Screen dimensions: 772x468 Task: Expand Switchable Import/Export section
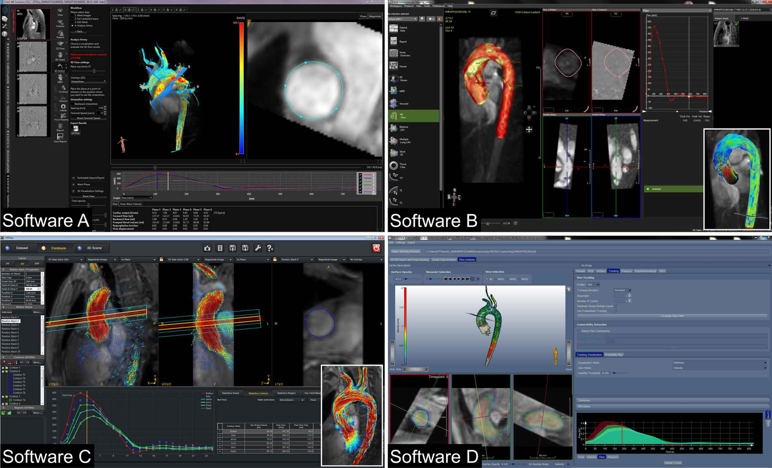point(73,178)
